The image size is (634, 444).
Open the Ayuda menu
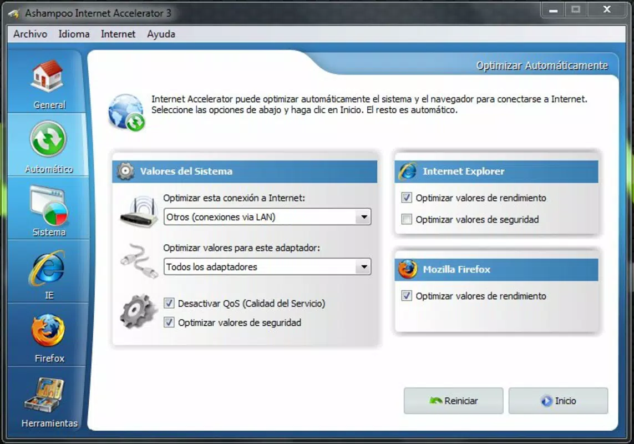click(161, 34)
